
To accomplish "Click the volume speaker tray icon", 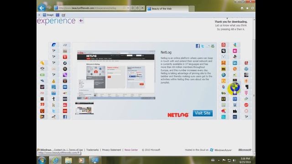I will tap(234, 160).
